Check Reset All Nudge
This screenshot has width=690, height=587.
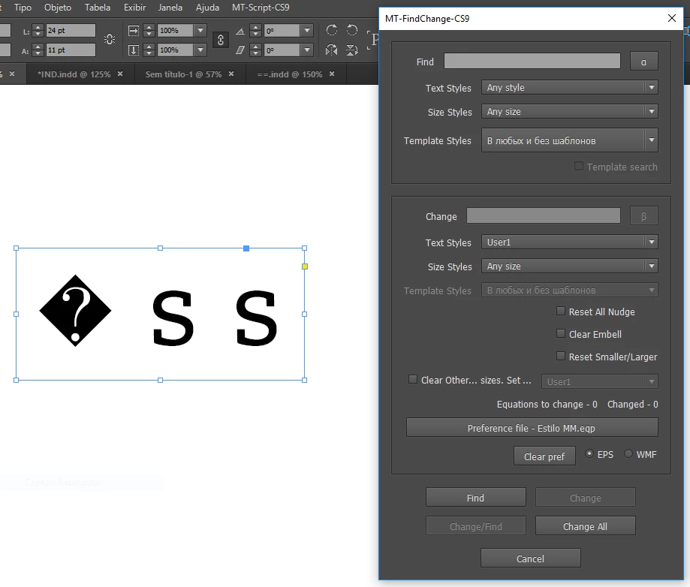click(561, 311)
